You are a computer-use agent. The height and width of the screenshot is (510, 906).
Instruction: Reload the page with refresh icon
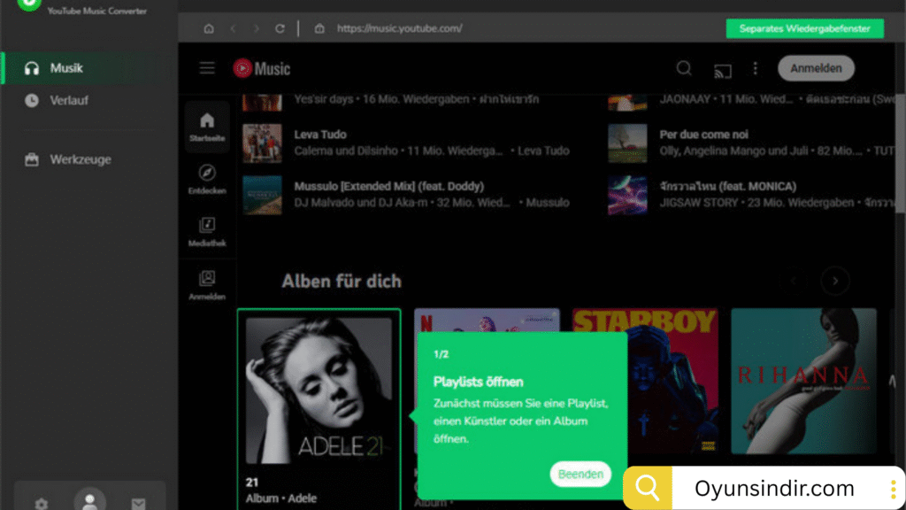280,28
